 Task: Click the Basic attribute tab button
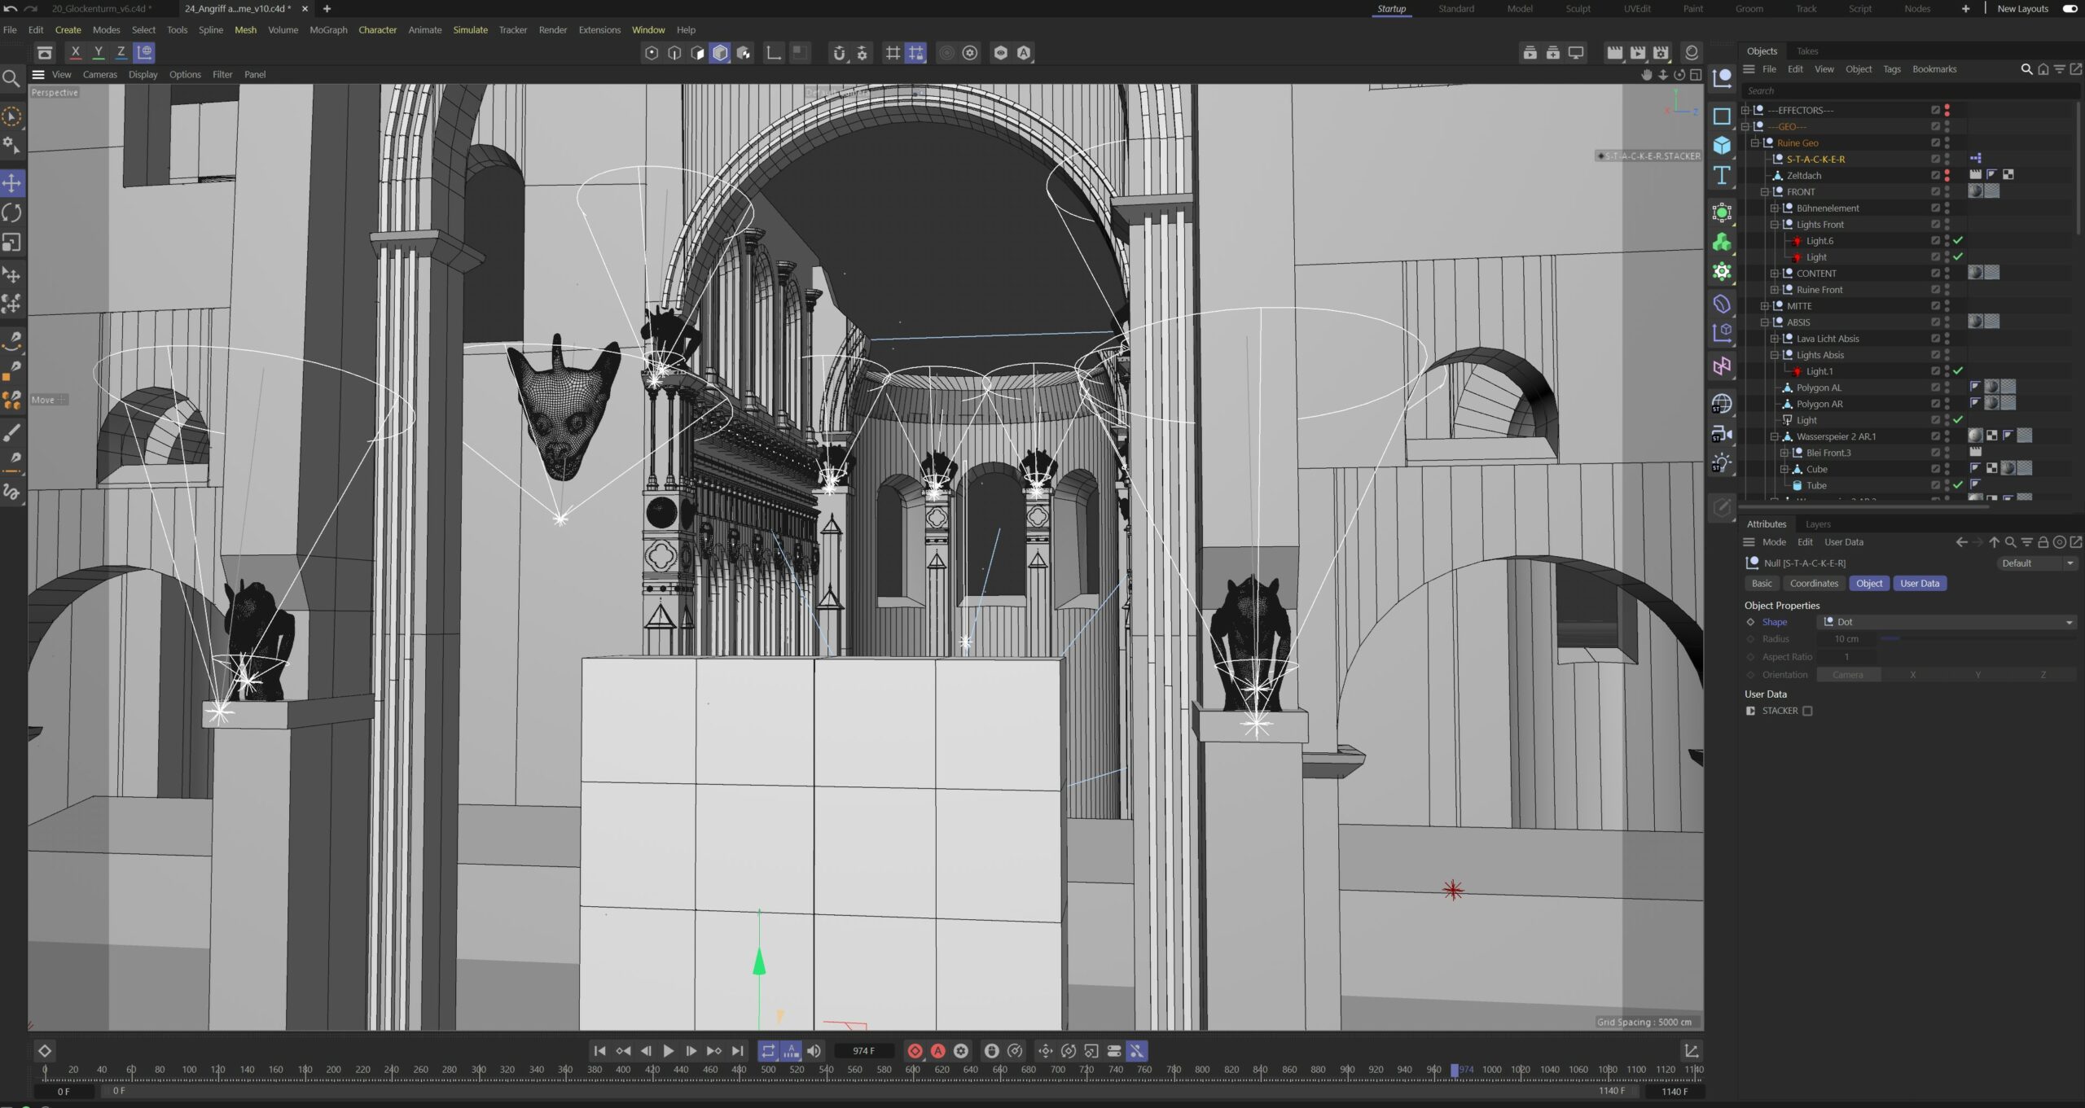click(1762, 584)
